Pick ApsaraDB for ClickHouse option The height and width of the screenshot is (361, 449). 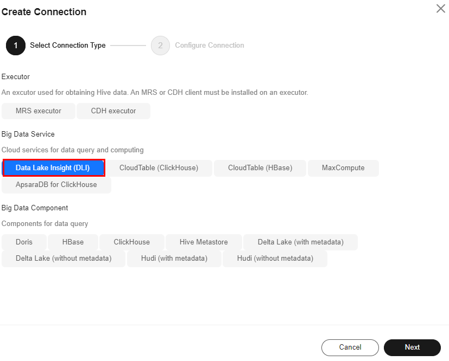pos(56,185)
